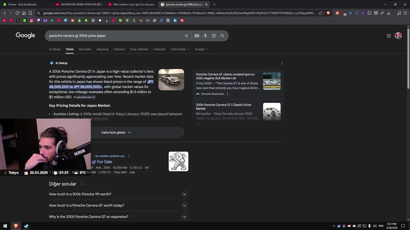The height and width of the screenshot is (230, 410).
Task: Open 'Porsche Carrera GT claims coveted spot' article
Action: (x=225, y=76)
